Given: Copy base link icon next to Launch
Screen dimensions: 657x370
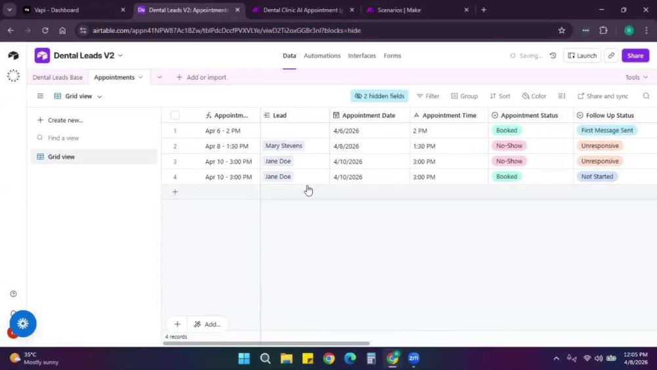Looking at the screenshot, I should coord(611,55).
